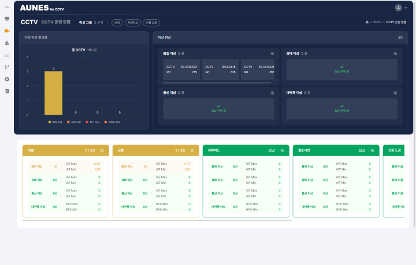Click the AUNES for CCTV logo
This screenshot has height=265, width=416.
pos(42,8)
